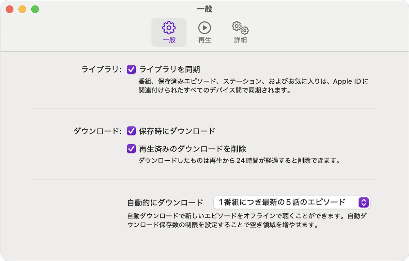
Task: Click the Apple ID sync description text
Action: tap(254, 86)
